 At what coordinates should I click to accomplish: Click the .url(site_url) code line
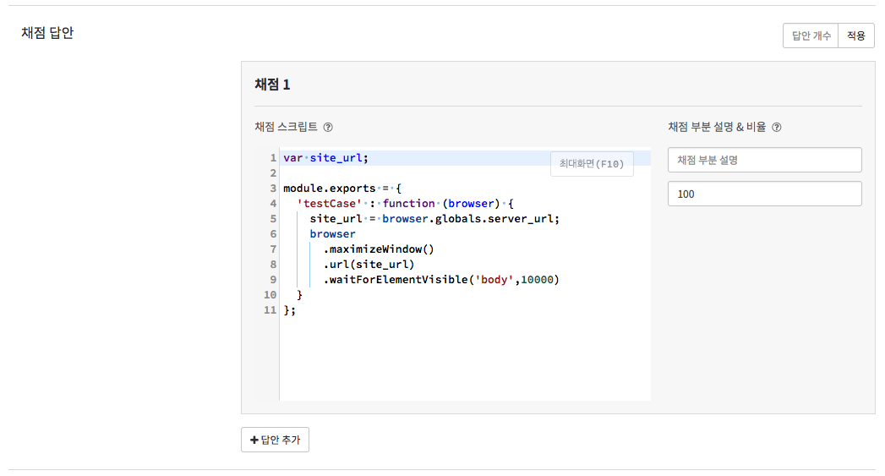[369, 265]
